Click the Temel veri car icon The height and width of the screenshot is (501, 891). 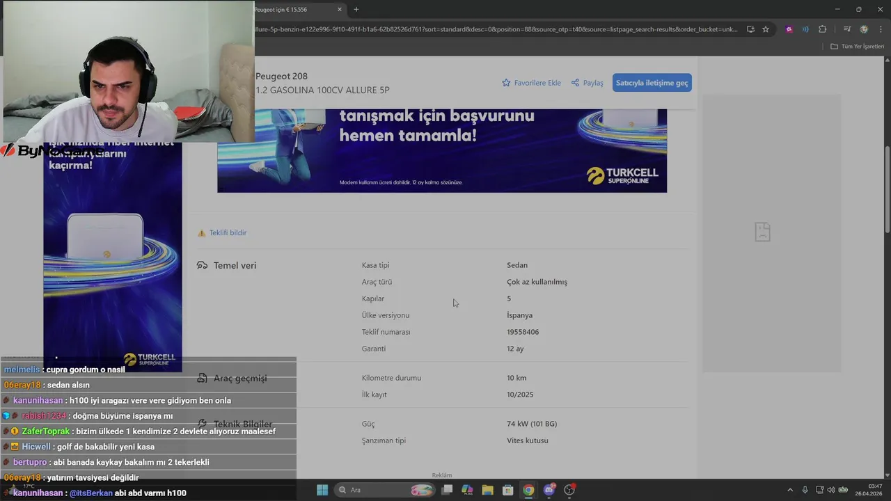tap(203, 266)
